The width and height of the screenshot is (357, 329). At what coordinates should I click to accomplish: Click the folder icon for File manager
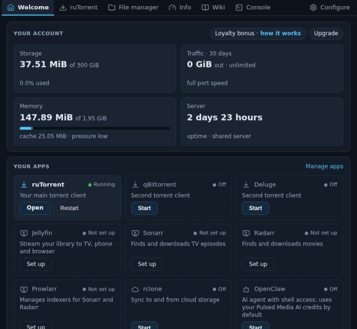[111, 8]
